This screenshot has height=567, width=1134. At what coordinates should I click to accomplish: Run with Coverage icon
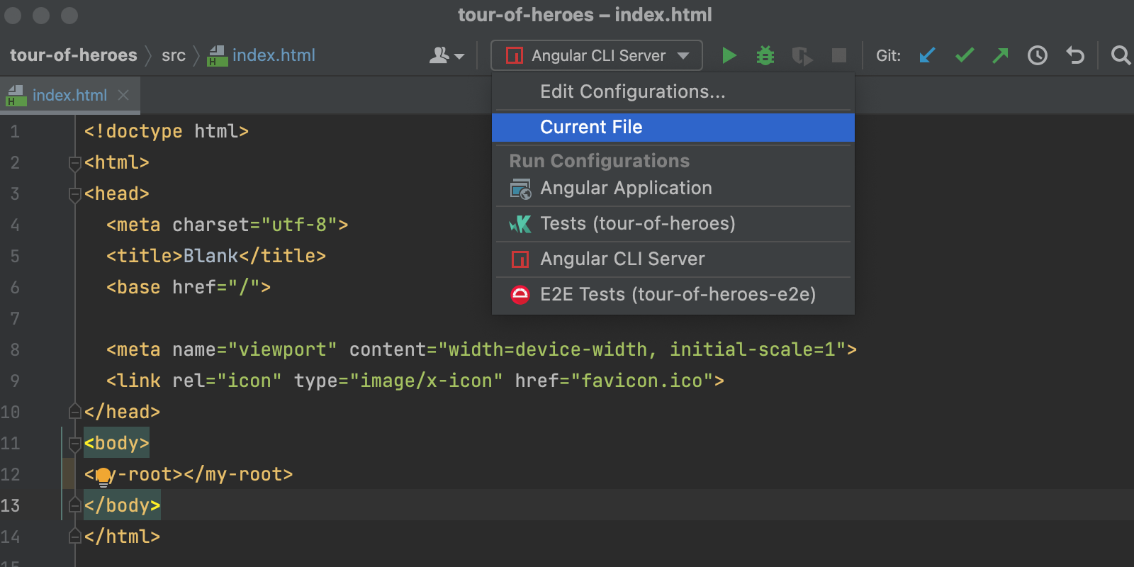pos(802,55)
